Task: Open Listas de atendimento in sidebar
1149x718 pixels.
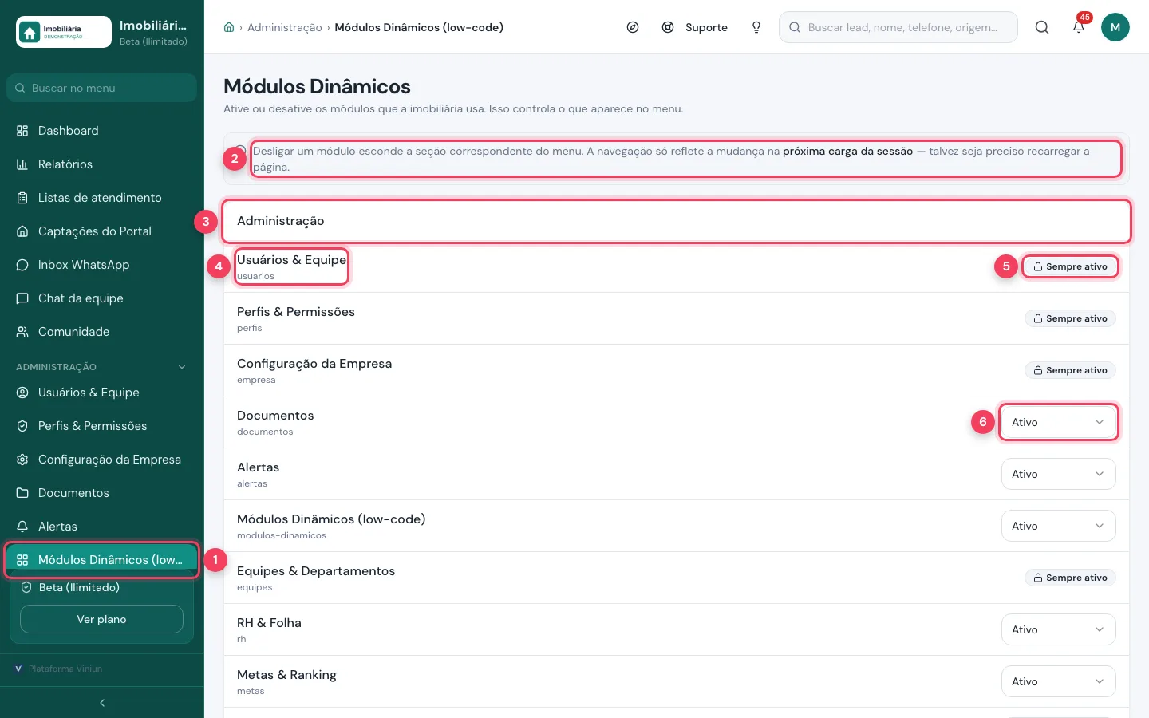Action: pyautogui.click(x=101, y=198)
